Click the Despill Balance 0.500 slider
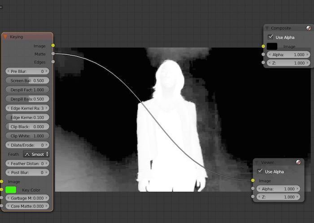Viewport: 314px width, 223px height. [27, 99]
